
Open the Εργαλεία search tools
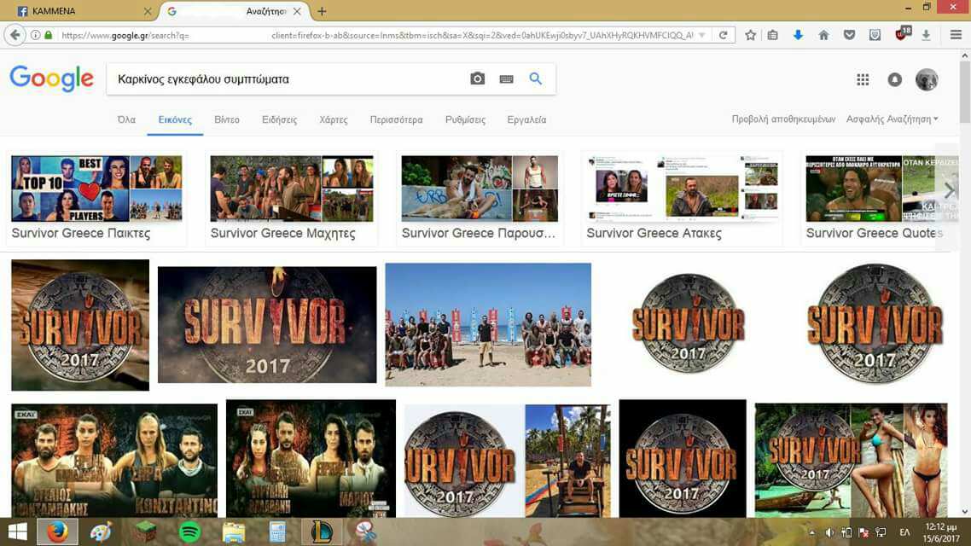click(x=526, y=119)
